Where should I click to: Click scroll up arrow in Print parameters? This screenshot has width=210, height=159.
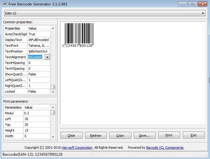point(53,107)
